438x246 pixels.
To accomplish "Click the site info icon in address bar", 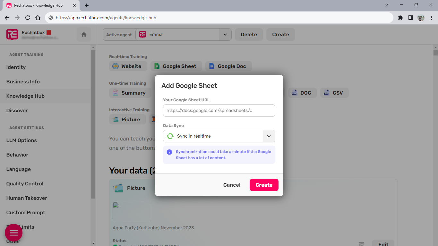I will 51,18.
